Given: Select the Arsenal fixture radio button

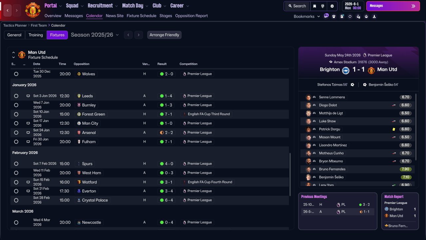Looking at the screenshot, I should point(16,133).
